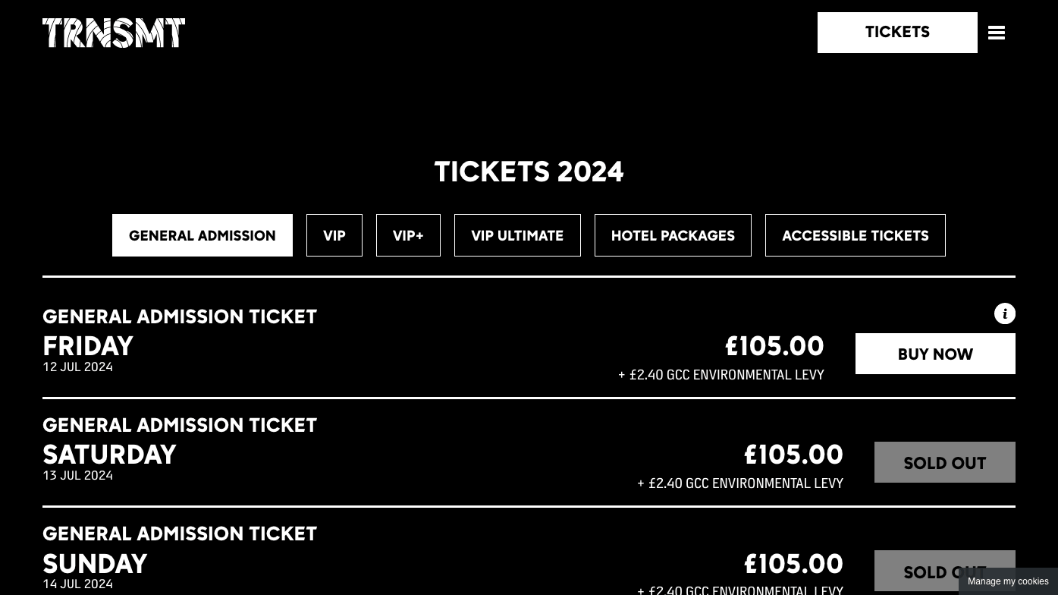Click the info icon for Friday ticket
Image resolution: width=1058 pixels, height=595 pixels.
(x=1004, y=313)
